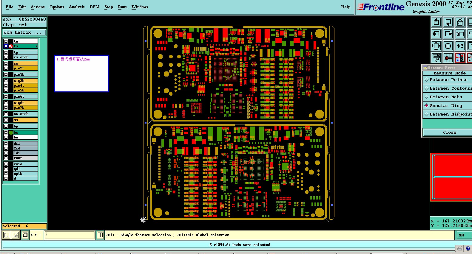Pan the view down with the arrow icon
The width and height of the screenshot is (472, 254).
pyautogui.click(x=448, y=22)
